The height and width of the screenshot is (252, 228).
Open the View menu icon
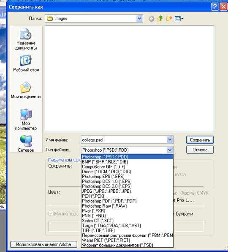coord(179,19)
